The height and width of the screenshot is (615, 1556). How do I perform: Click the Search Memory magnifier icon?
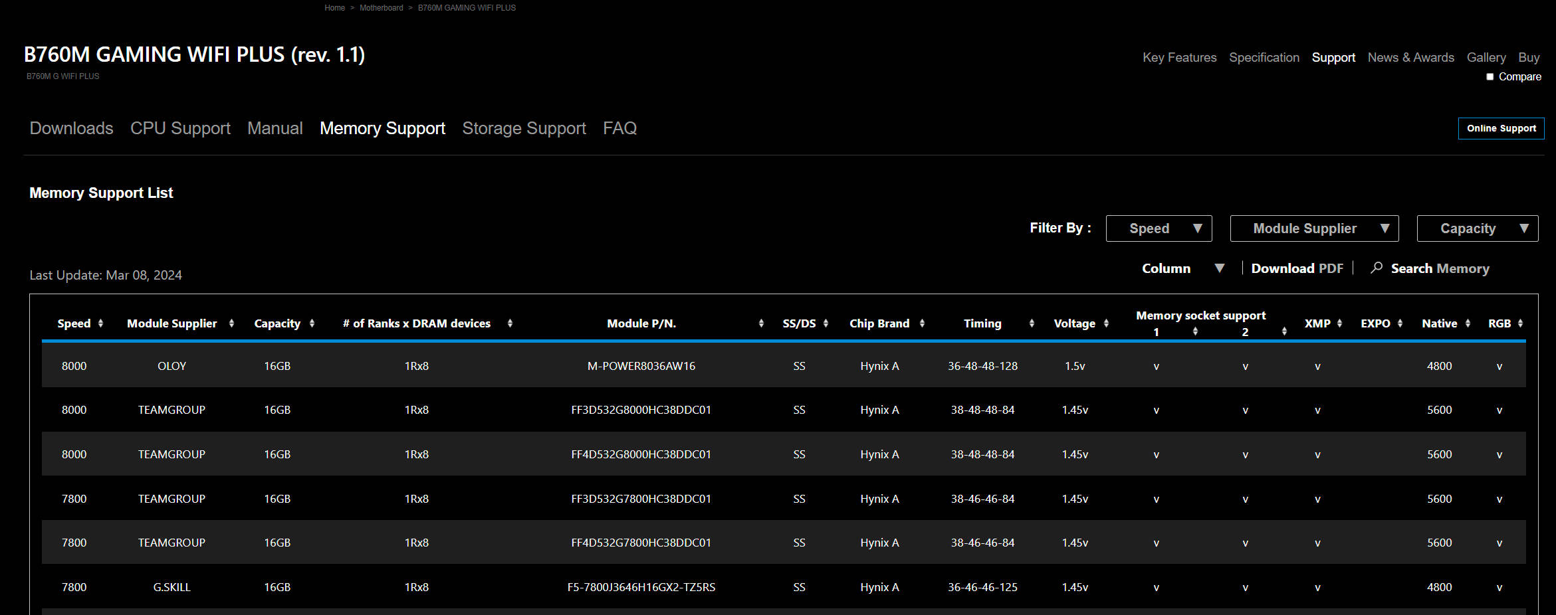pyautogui.click(x=1377, y=268)
